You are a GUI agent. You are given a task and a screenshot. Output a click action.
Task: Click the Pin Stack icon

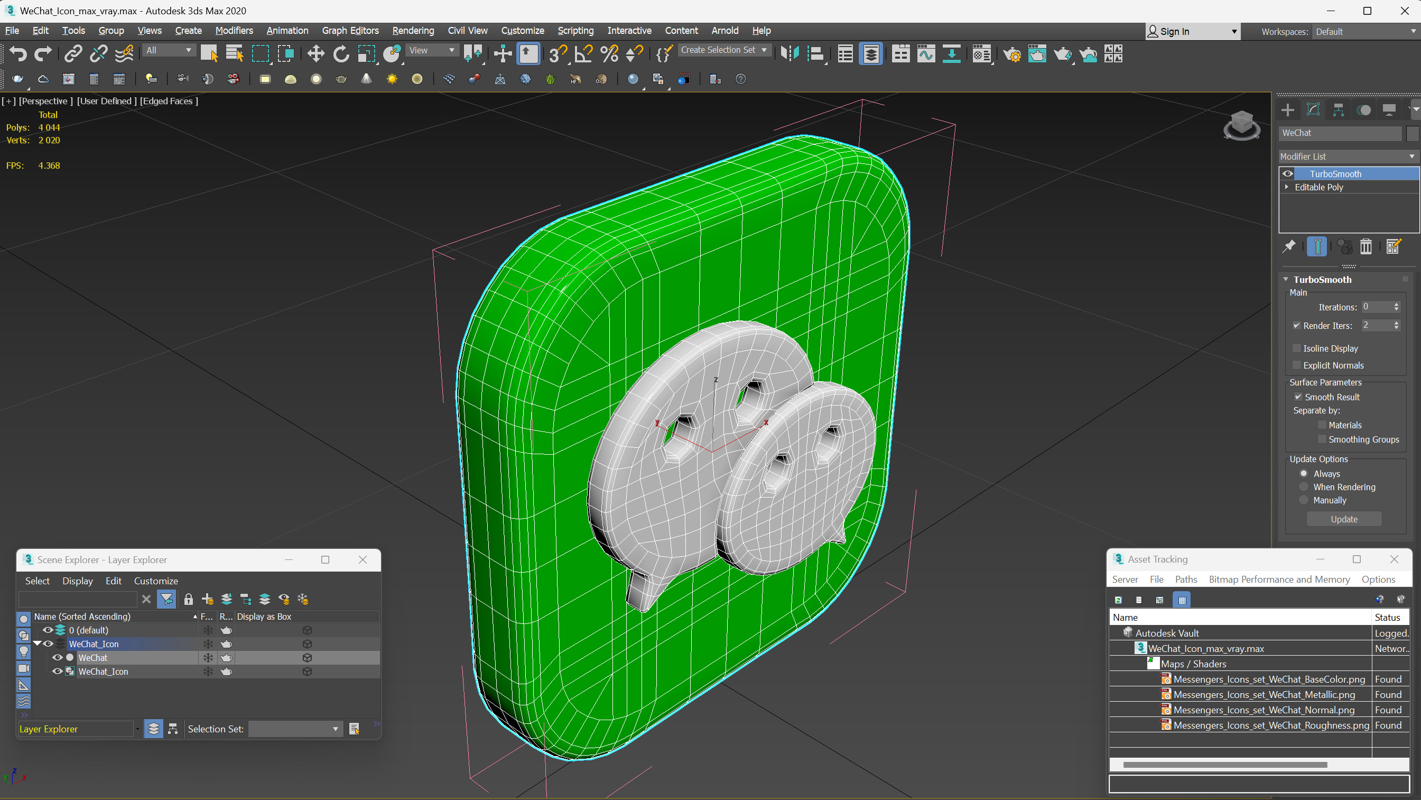[1289, 246]
